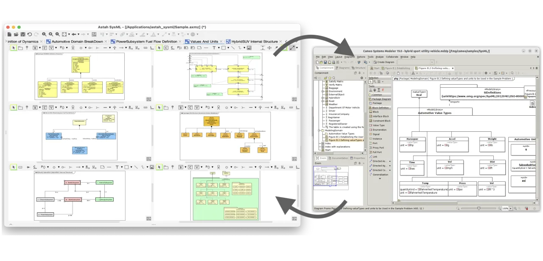Select Department Of Motor Vehicle tree item

344,108
